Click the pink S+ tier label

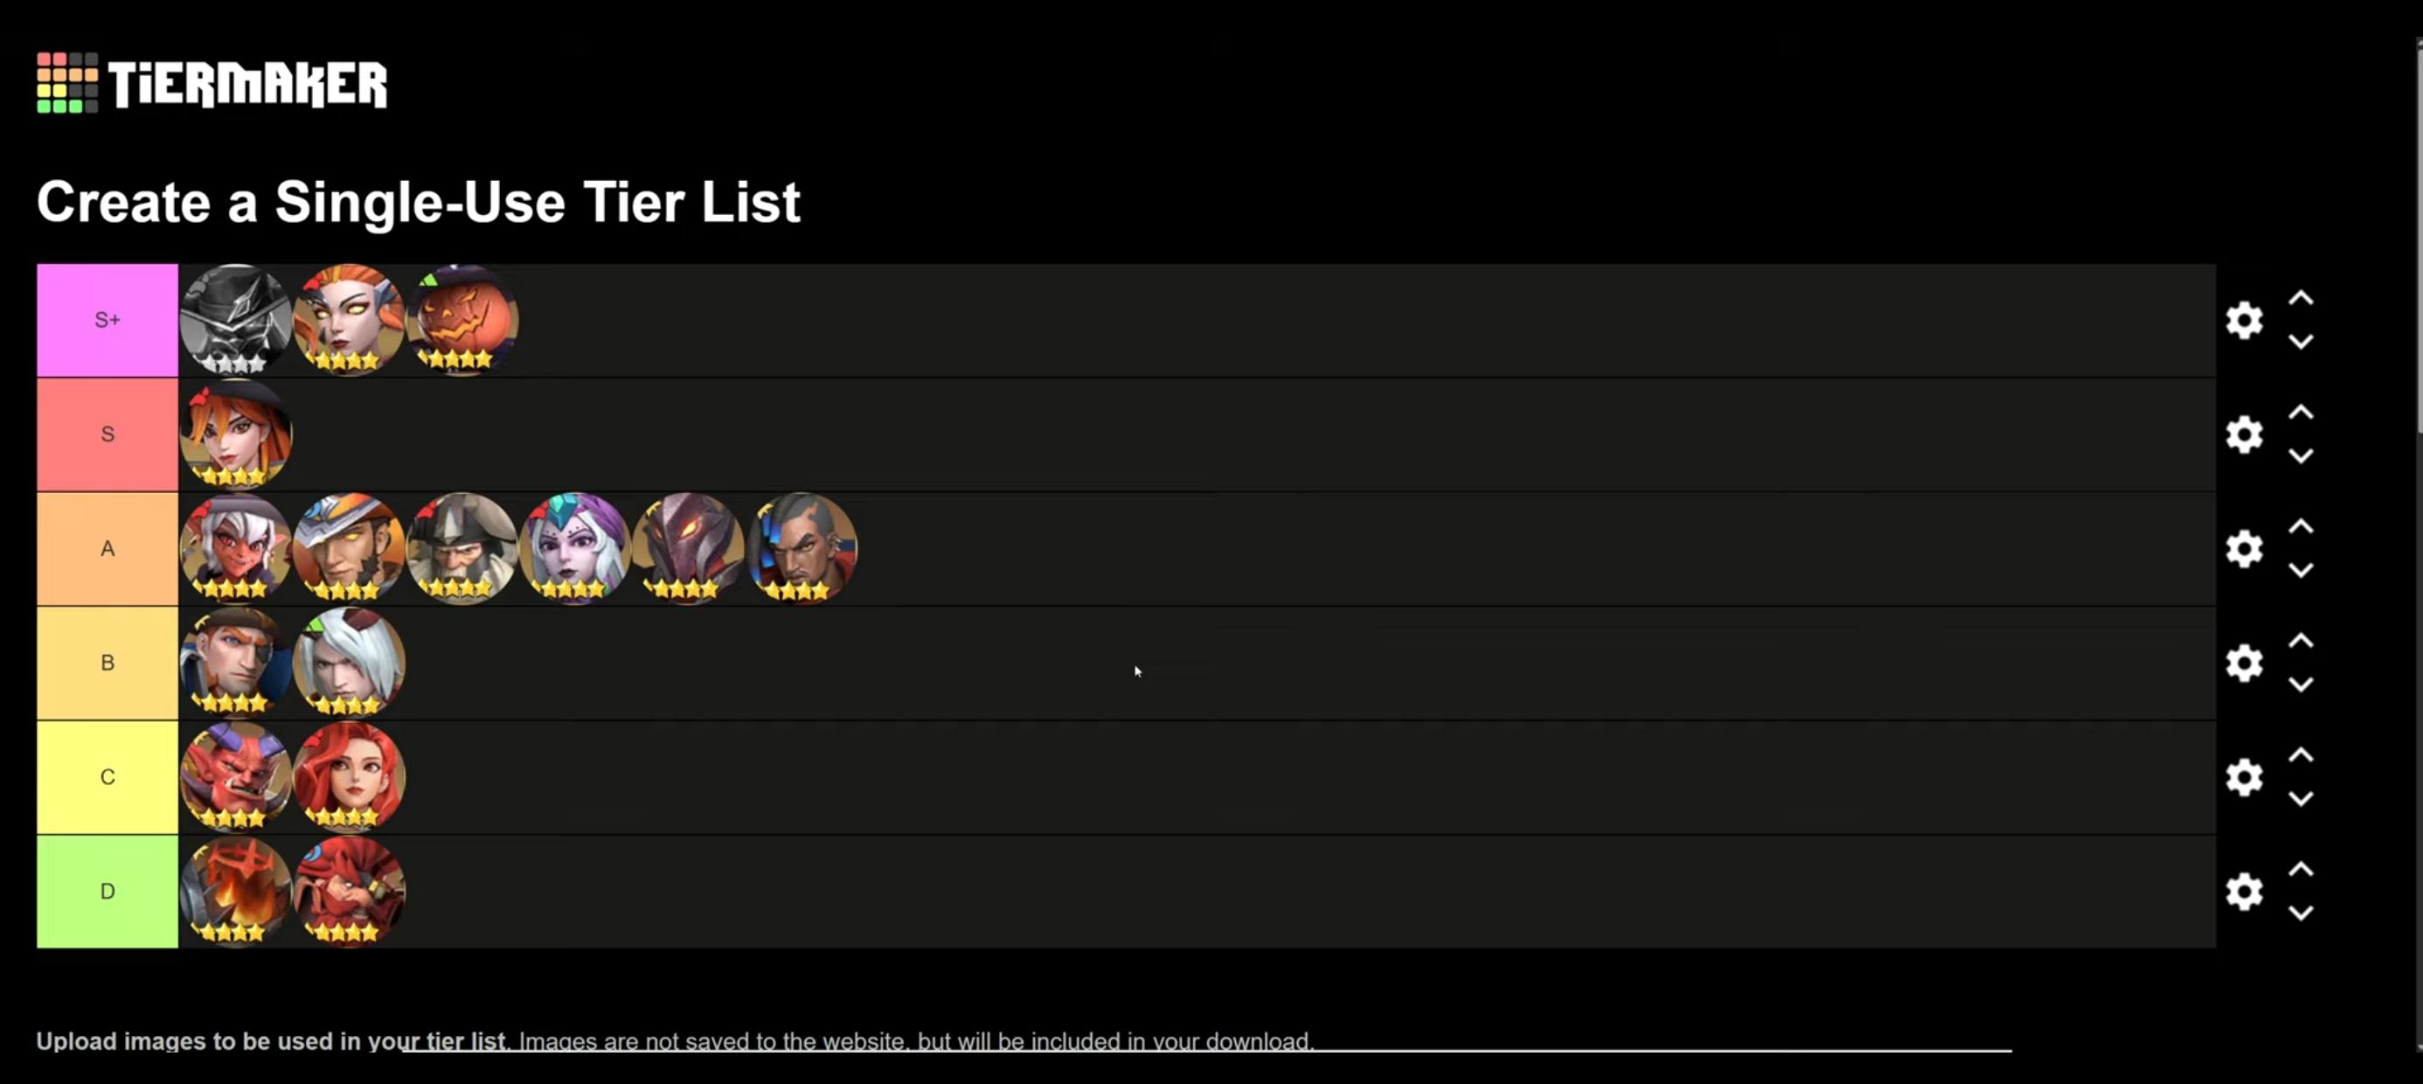pyautogui.click(x=108, y=320)
